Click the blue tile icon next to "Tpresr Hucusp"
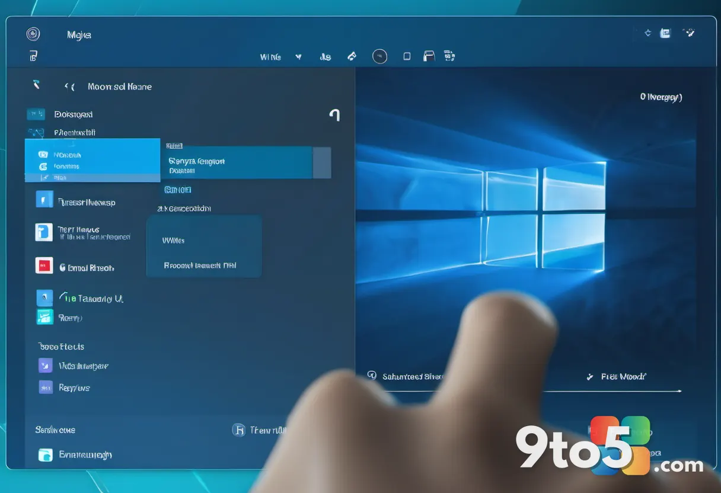Screen dimensions: 721x493 [44, 199]
